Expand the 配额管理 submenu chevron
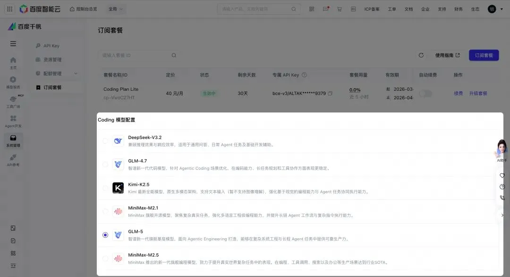The width and height of the screenshot is (510, 277). click(x=76, y=74)
